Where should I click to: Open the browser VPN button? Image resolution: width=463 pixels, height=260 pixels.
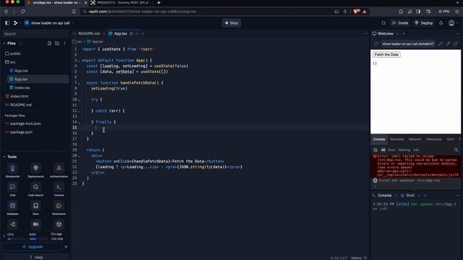443,12
